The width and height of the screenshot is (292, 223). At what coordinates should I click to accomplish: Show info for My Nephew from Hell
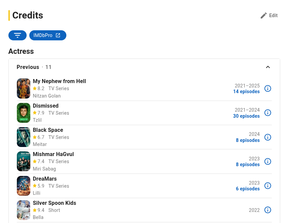click(268, 88)
